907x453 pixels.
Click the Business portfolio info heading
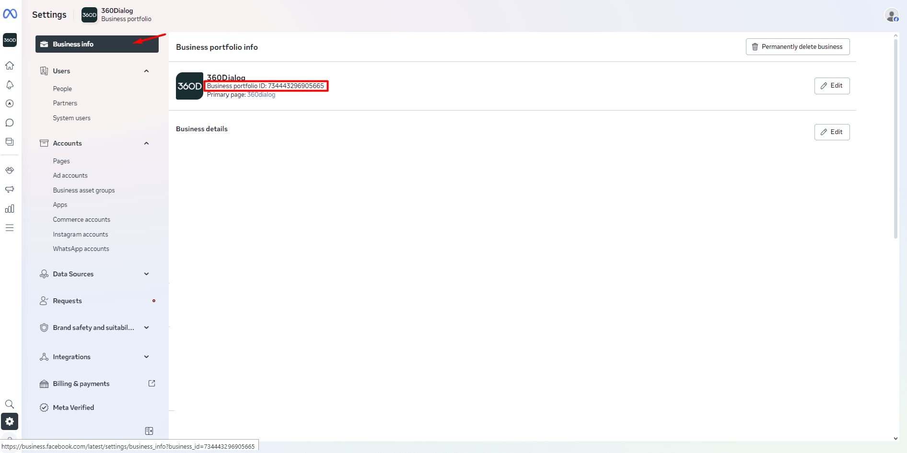(217, 47)
